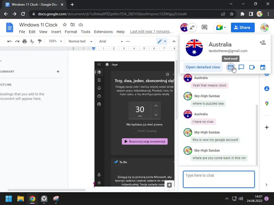Go to Google Docs home icon

(10, 27)
